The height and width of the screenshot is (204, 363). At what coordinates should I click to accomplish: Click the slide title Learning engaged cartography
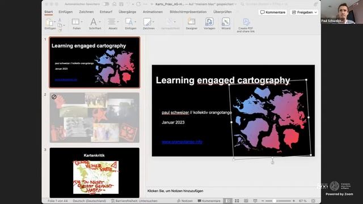point(223,80)
